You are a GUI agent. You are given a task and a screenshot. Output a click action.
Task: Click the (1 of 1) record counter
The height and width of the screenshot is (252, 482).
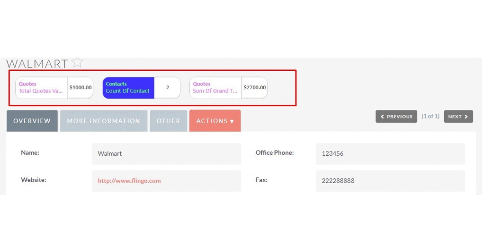tap(430, 116)
